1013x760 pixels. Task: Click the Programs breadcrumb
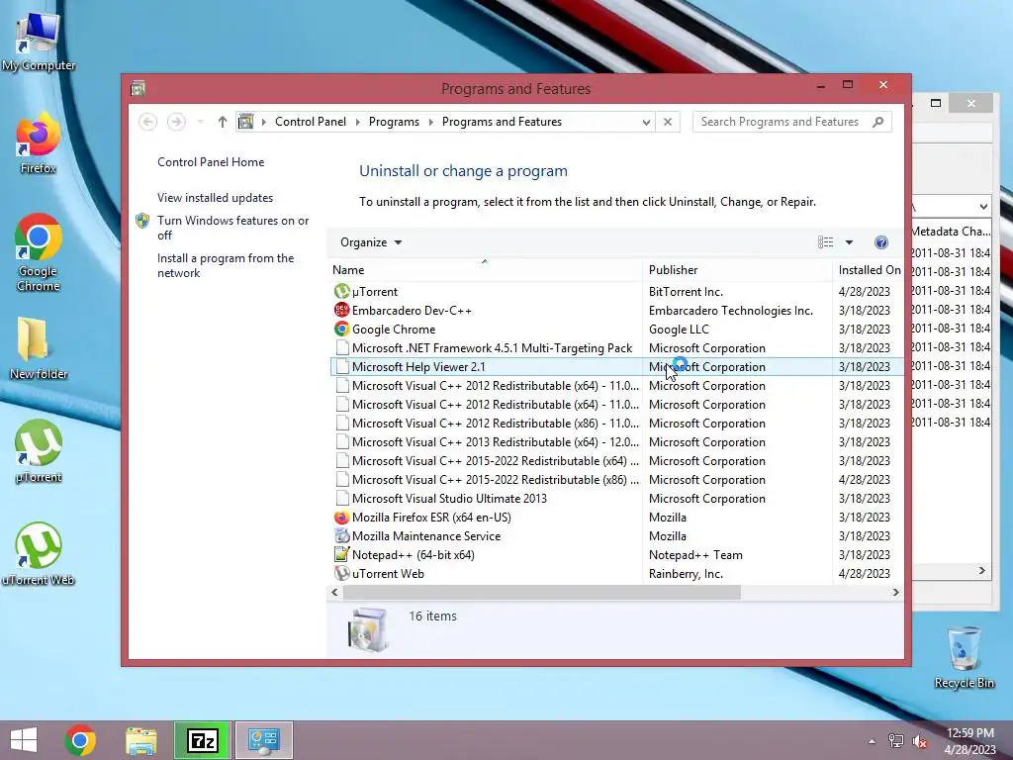coord(394,122)
